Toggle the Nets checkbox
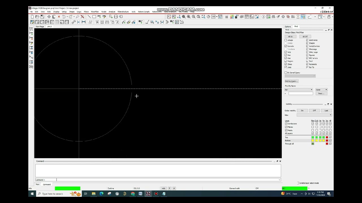This screenshot has width=362, height=203. pyautogui.click(x=286, y=52)
